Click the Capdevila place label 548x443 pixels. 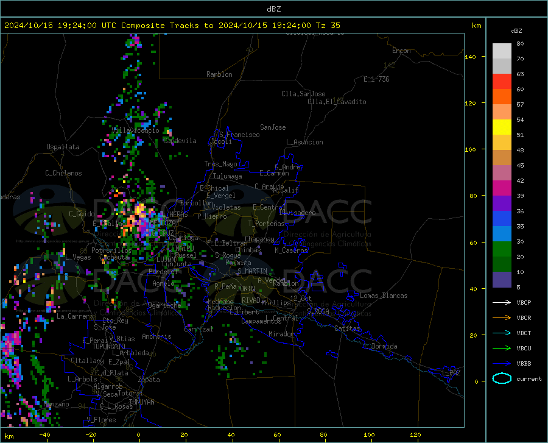pyautogui.click(x=180, y=141)
